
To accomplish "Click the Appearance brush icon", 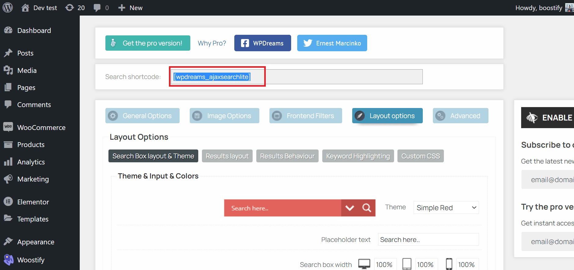I will click(x=8, y=241).
